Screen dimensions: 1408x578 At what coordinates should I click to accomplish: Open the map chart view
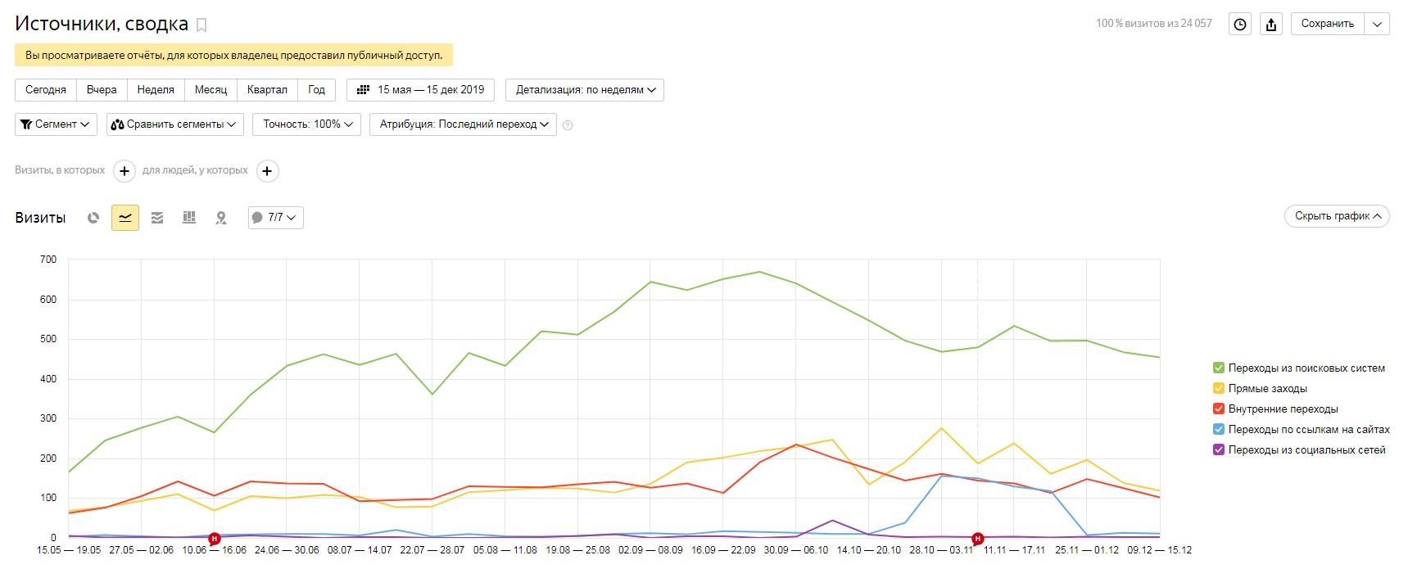tap(221, 218)
